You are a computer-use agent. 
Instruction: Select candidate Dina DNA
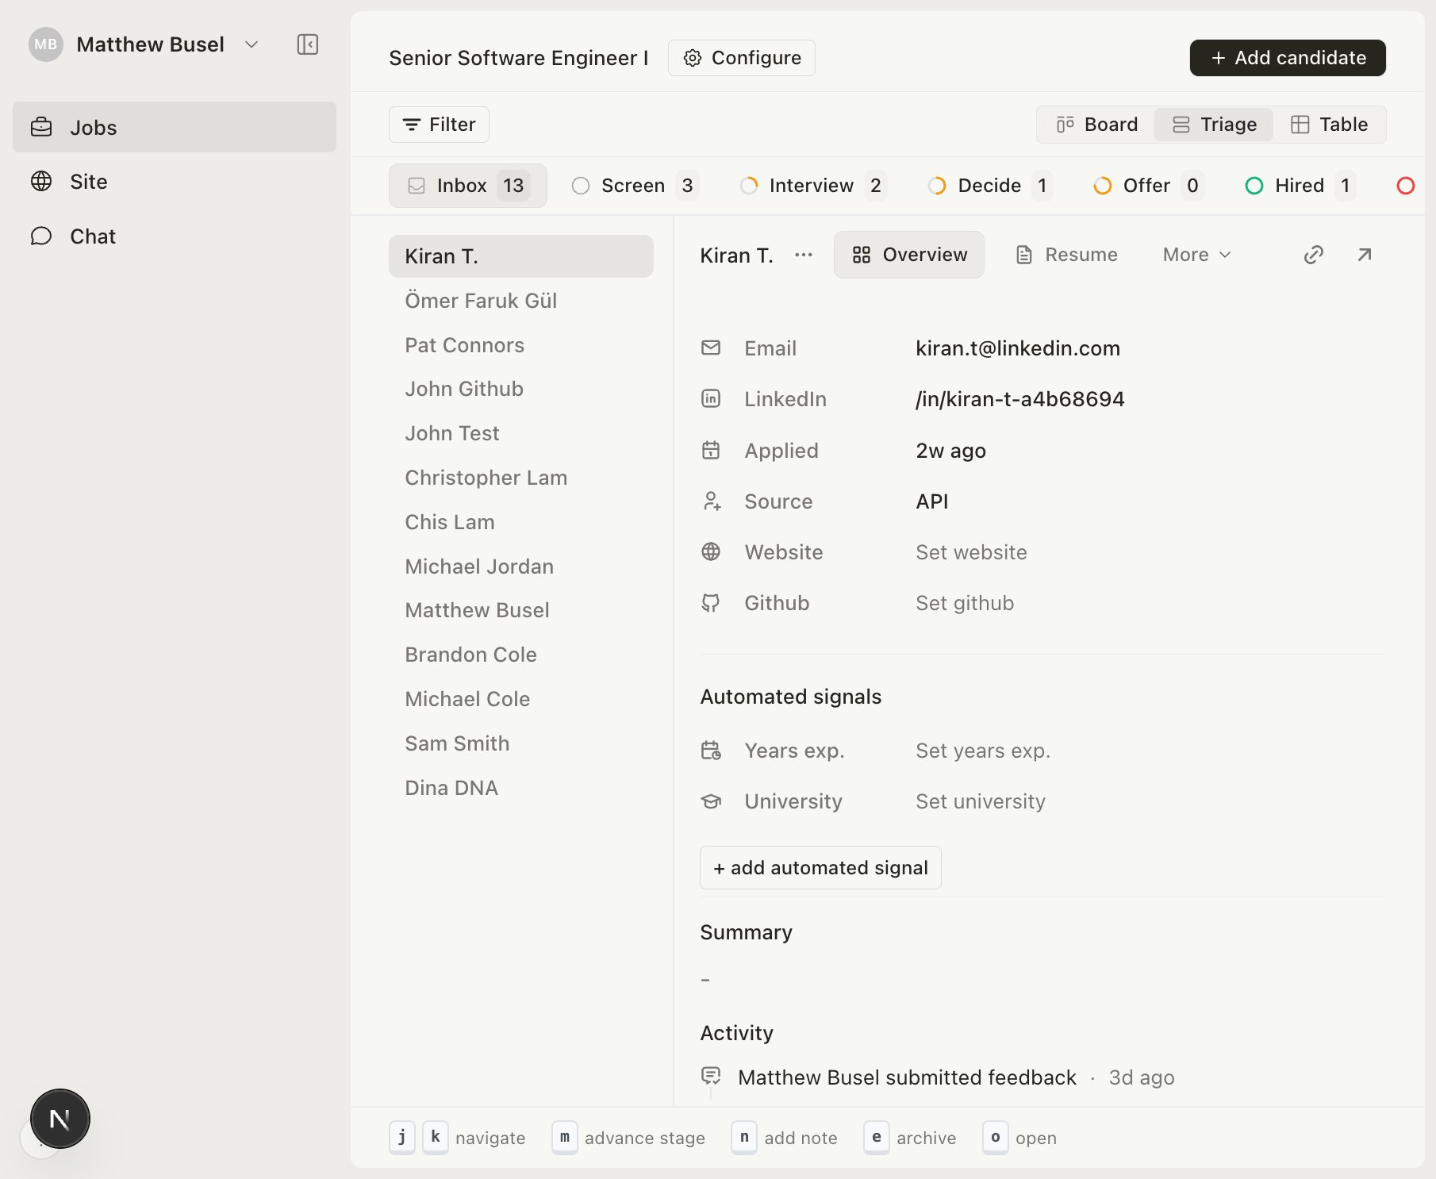point(521,788)
